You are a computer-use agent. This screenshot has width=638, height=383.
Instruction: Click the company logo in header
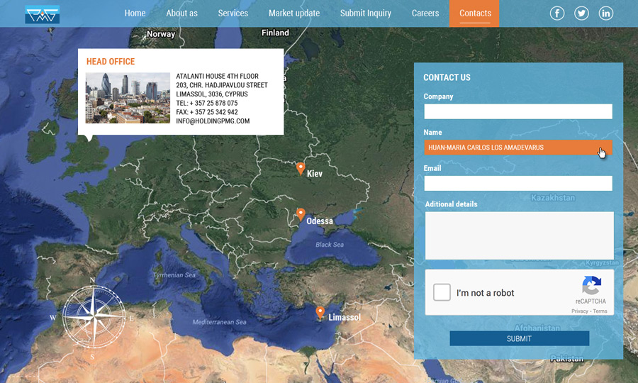[42, 14]
